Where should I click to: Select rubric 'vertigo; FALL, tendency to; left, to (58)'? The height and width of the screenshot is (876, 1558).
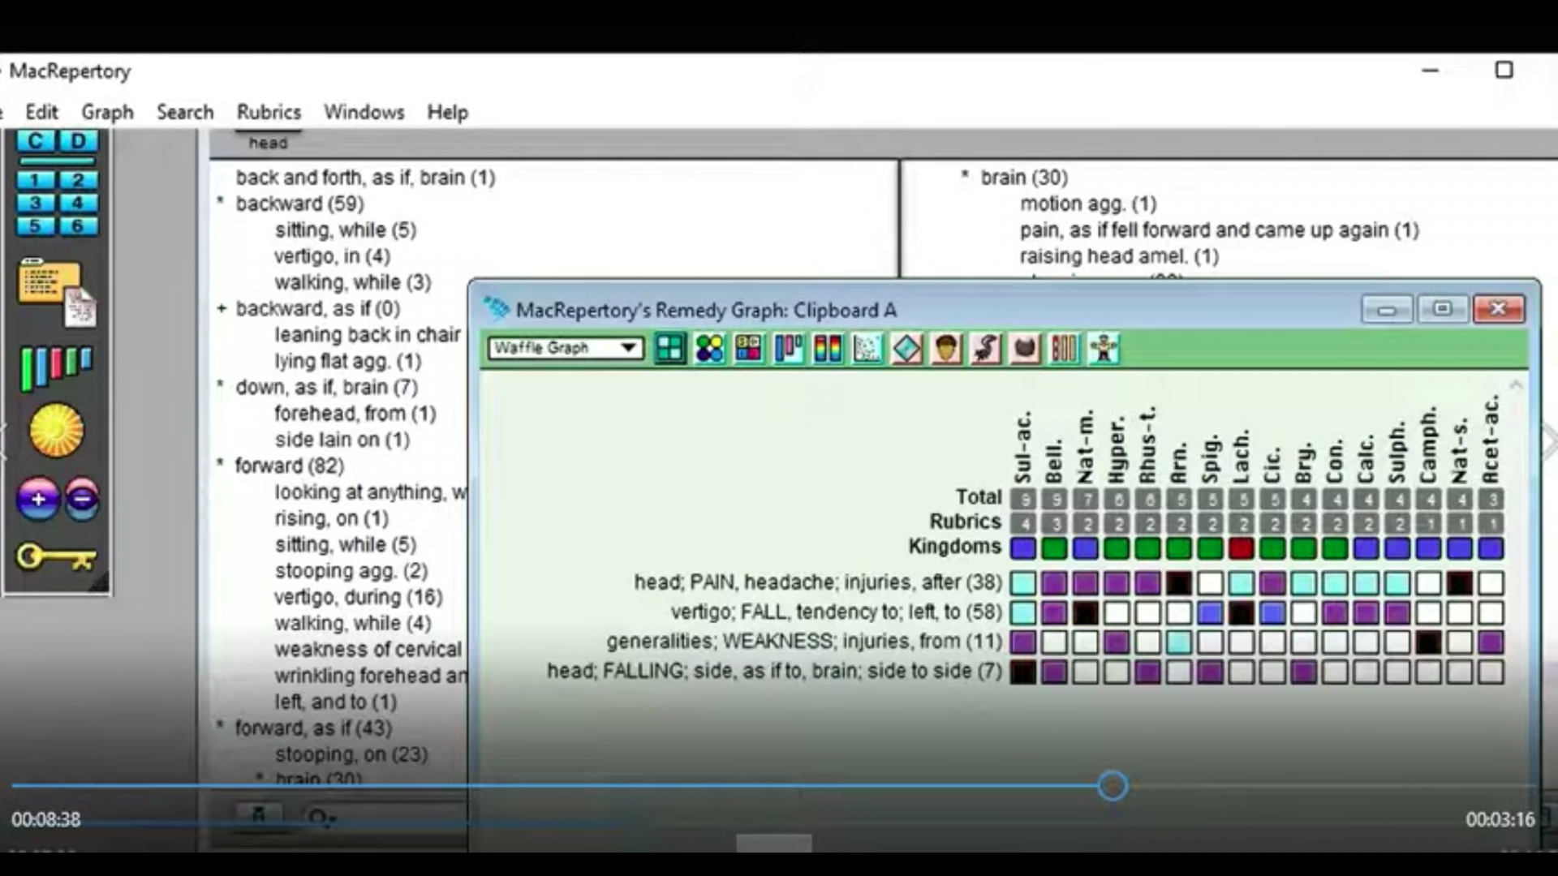coord(837,612)
